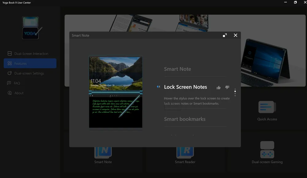
Task: Expand the Smart Note dialog to fullscreen
Action: point(225,35)
